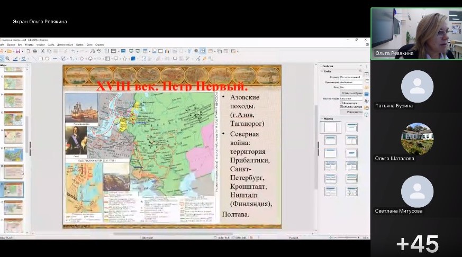Screen dimensions: 462x257
Task: Click the Start slideshow from first slide icon
Action: [x=131, y=51]
